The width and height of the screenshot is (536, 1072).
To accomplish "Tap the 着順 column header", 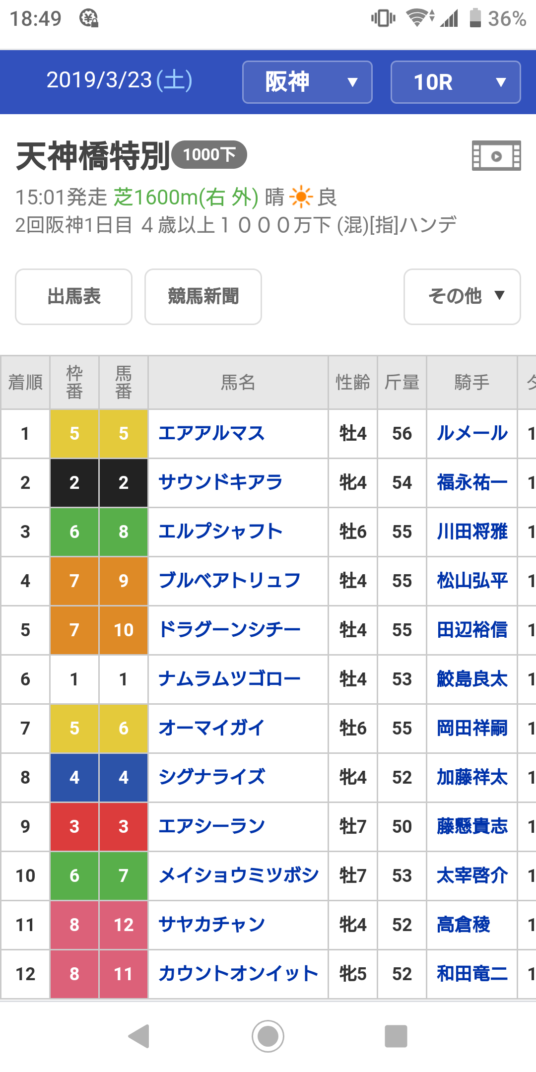I will [25, 382].
